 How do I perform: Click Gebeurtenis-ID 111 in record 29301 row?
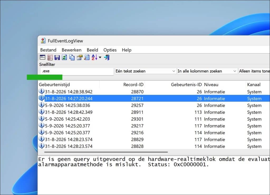click(x=198, y=119)
